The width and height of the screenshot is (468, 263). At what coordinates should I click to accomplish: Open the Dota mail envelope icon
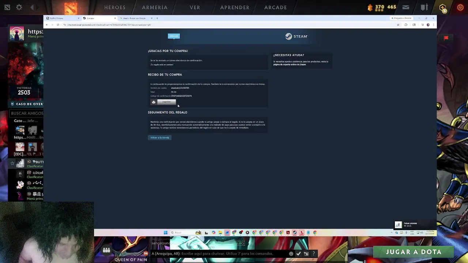point(406,7)
